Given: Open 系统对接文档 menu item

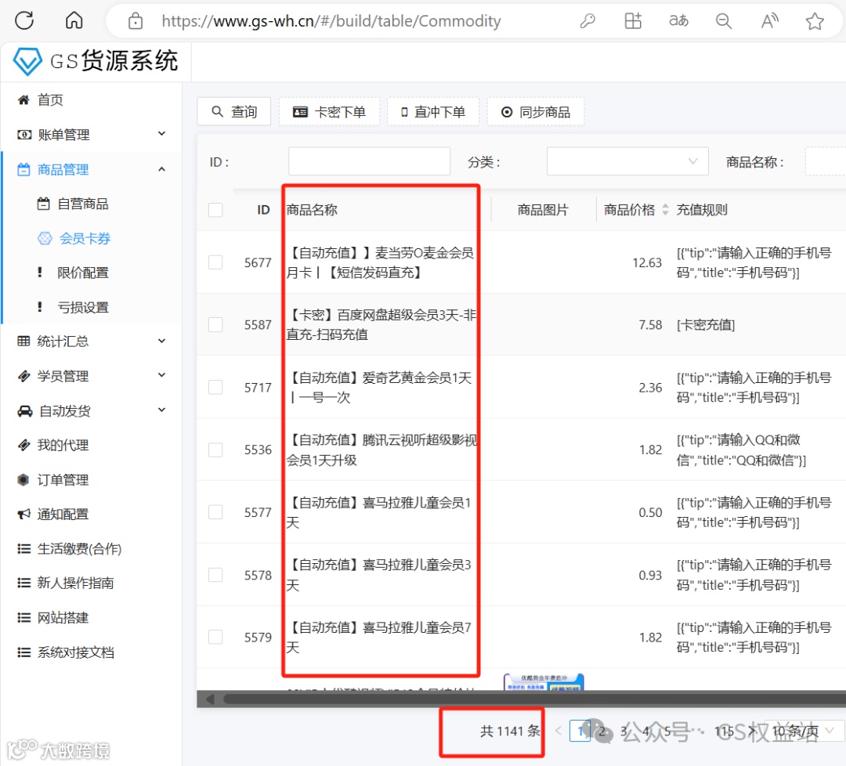Looking at the screenshot, I should click(75, 652).
